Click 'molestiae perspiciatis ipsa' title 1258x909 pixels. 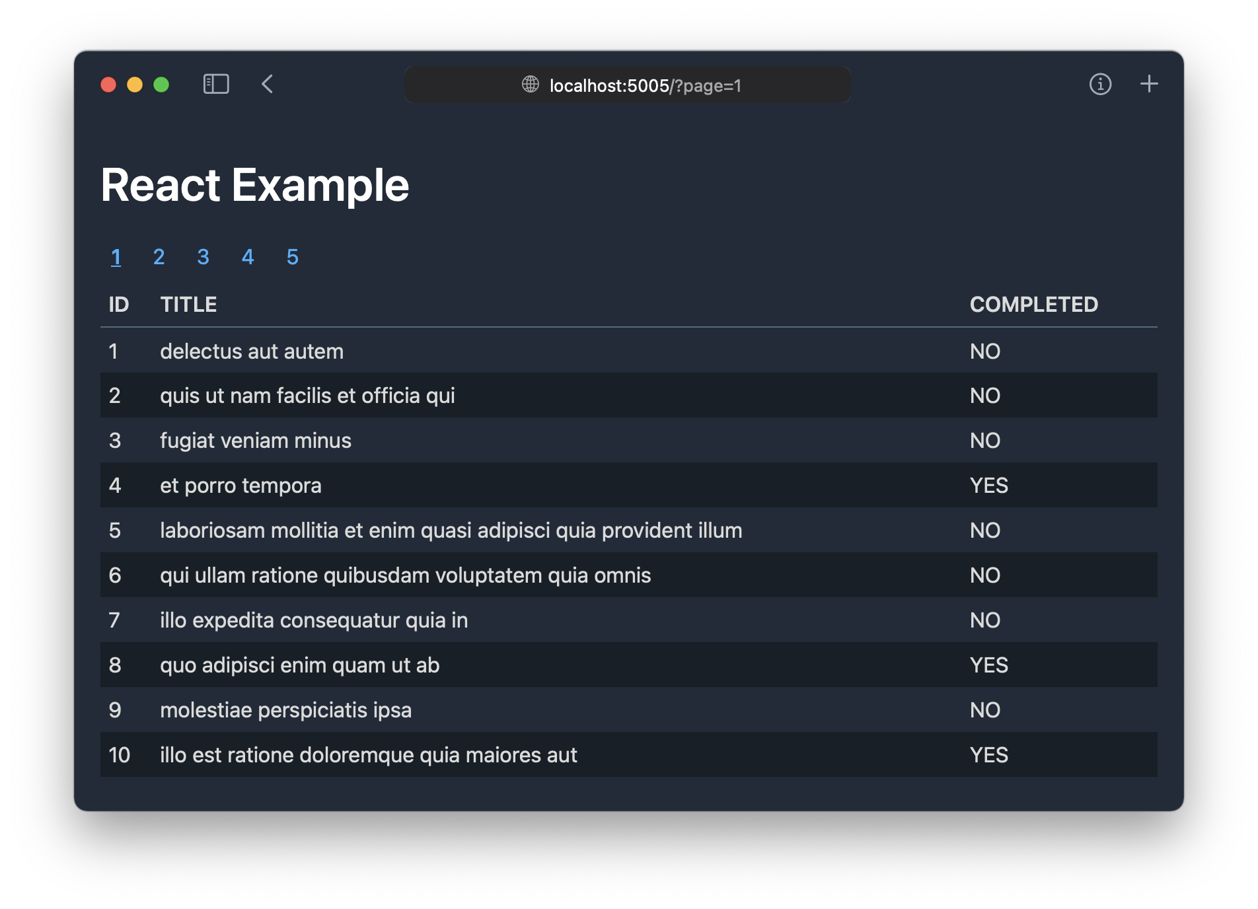pyautogui.click(x=286, y=710)
